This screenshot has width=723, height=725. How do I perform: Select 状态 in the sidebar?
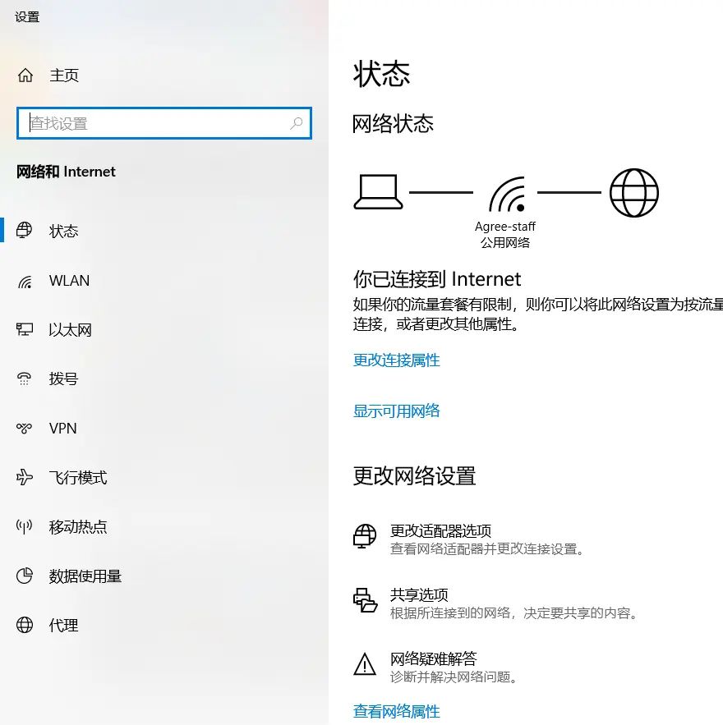pos(24,231)
